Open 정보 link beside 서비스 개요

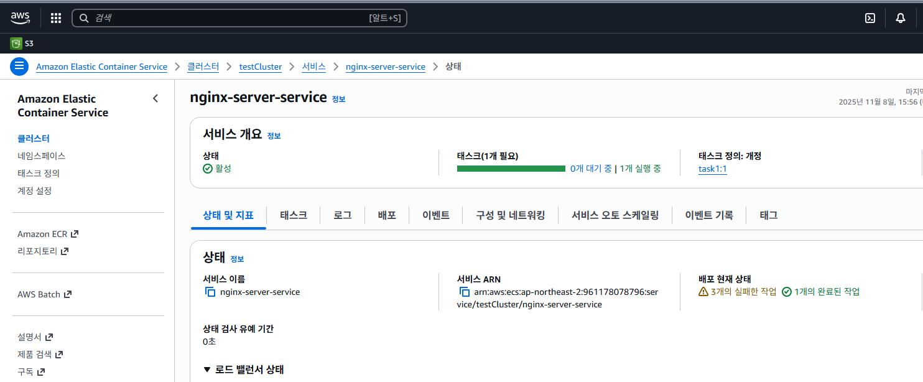pyautogui.click(x=274, y=136)
